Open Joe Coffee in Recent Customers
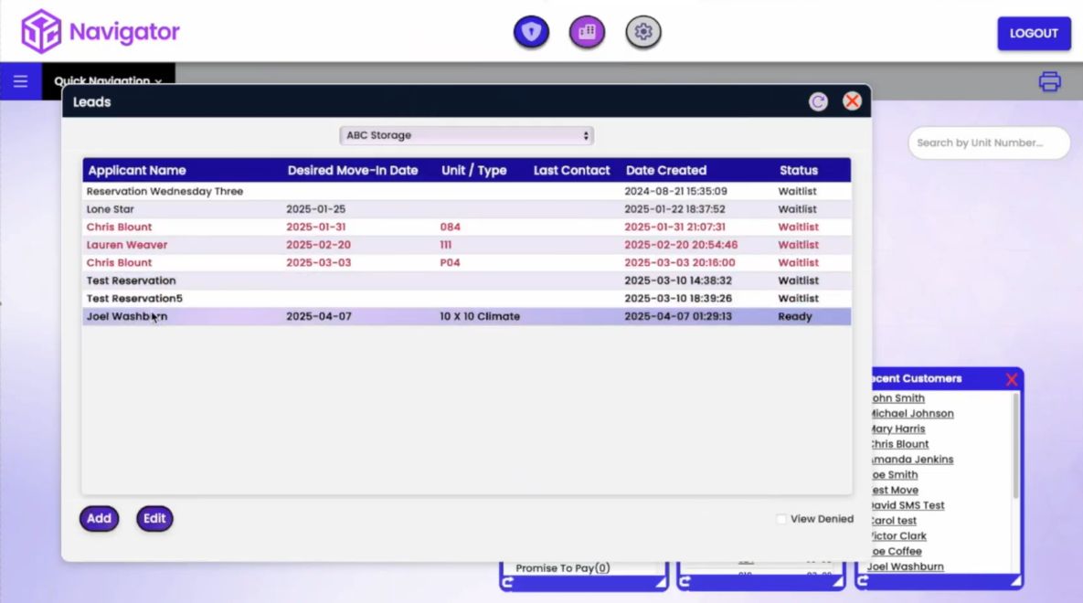The width and height of the screenshot is (1083, 603). pyautogui.click(x=895, y=551)
